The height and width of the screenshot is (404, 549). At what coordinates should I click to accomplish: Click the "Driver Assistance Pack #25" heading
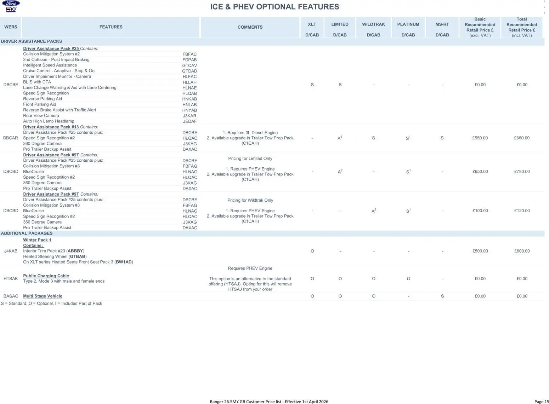(51, 48)
